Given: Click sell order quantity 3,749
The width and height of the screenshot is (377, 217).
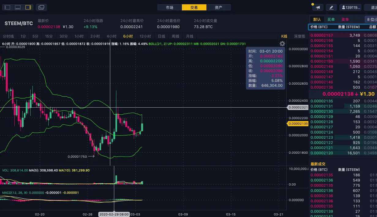Looking at the screenshot, I should pyautogui.click(x=355, y=35).
